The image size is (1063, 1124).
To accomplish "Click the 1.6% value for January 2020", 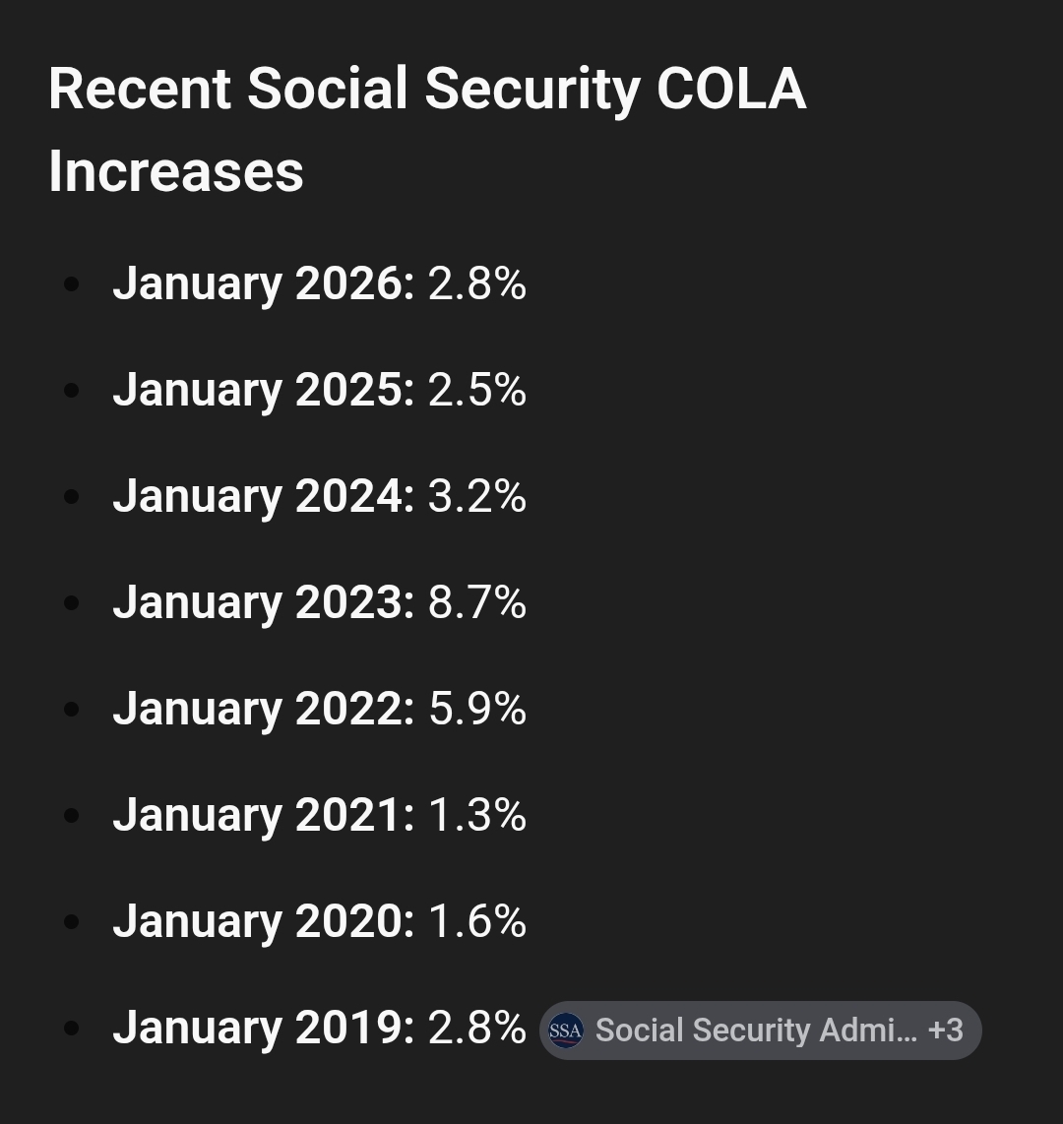I will click(477, 921).
